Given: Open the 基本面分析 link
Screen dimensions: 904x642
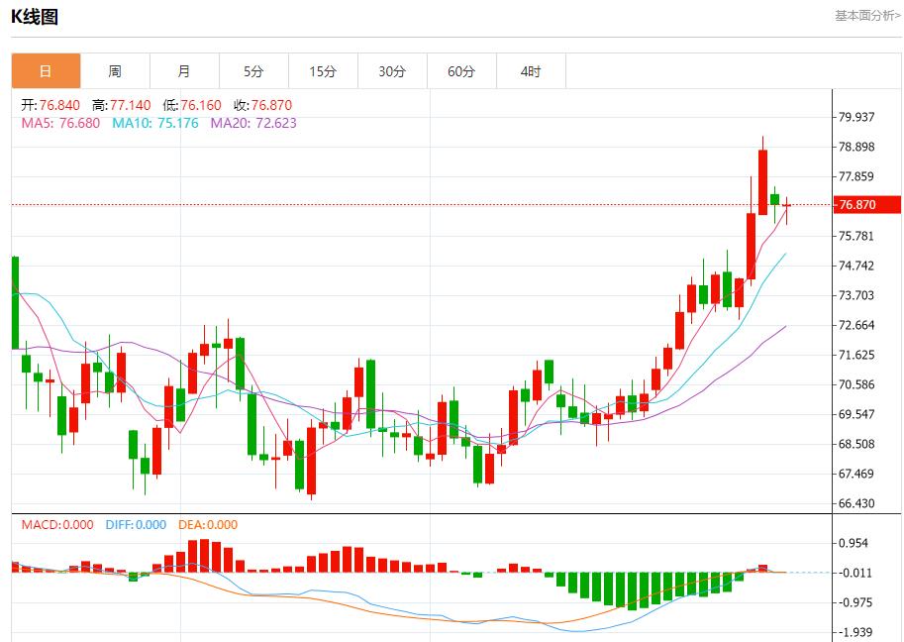Looking at the screenshot, I should tap(867, 16).
